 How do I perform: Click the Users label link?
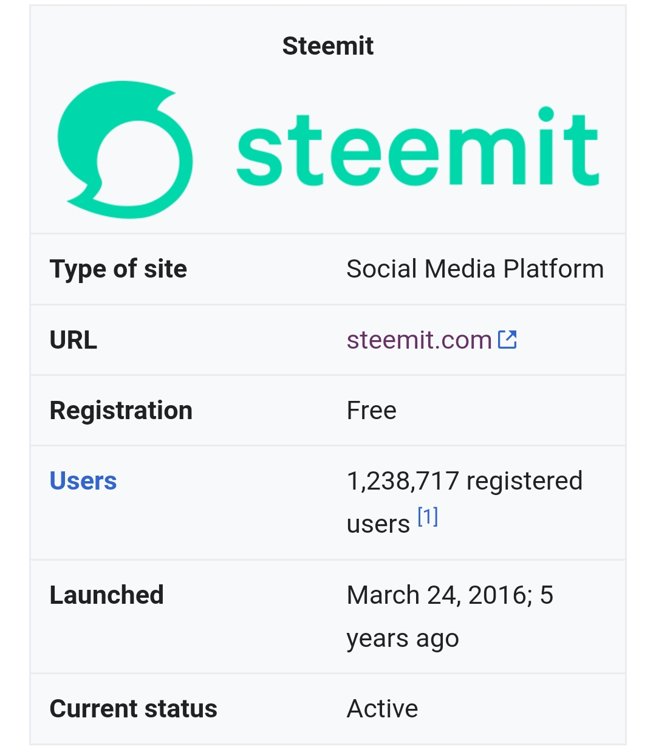[x=83, y=481]
